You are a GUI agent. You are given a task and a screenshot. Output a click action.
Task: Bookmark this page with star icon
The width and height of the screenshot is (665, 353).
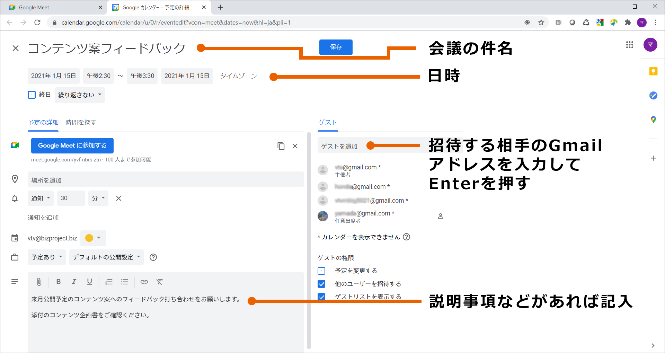pos(541,23)
